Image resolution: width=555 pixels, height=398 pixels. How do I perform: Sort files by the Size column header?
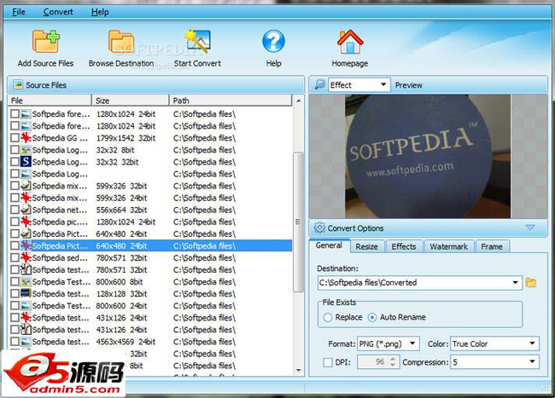pos(130,101)
